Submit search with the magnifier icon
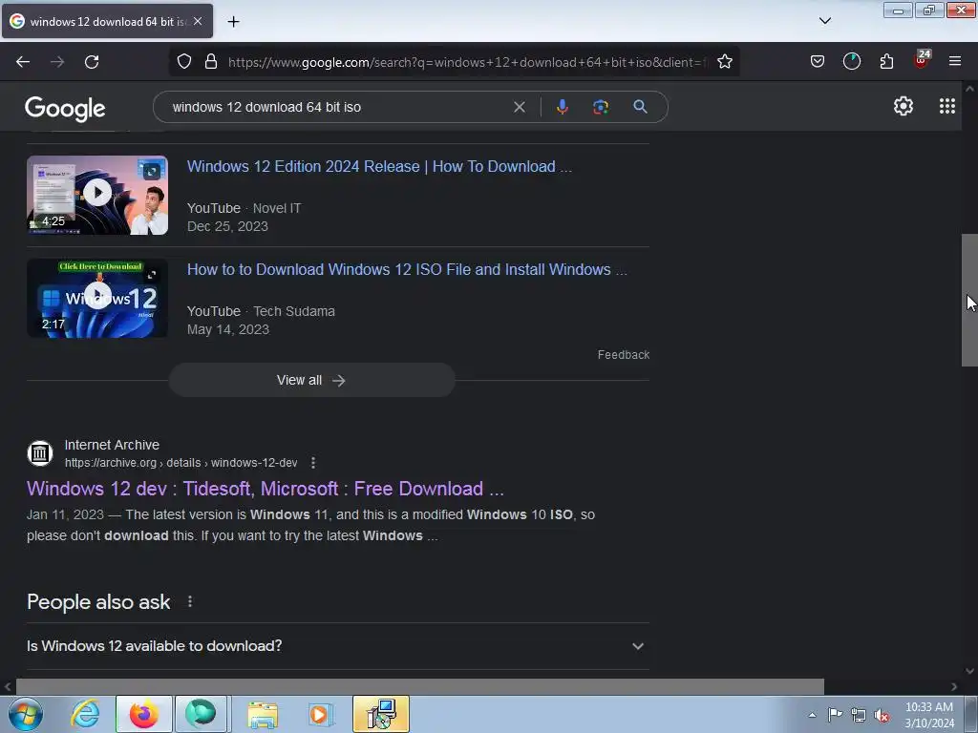 tap(640, 107)
